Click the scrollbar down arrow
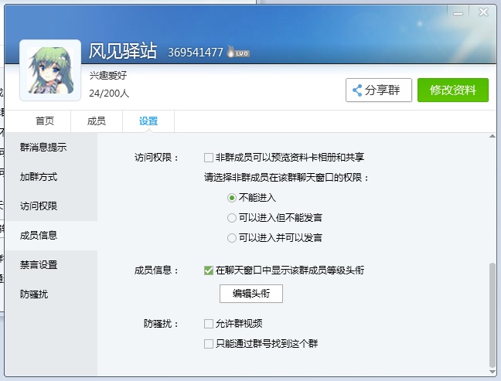The image size is (501, 381). pos(492,372)
